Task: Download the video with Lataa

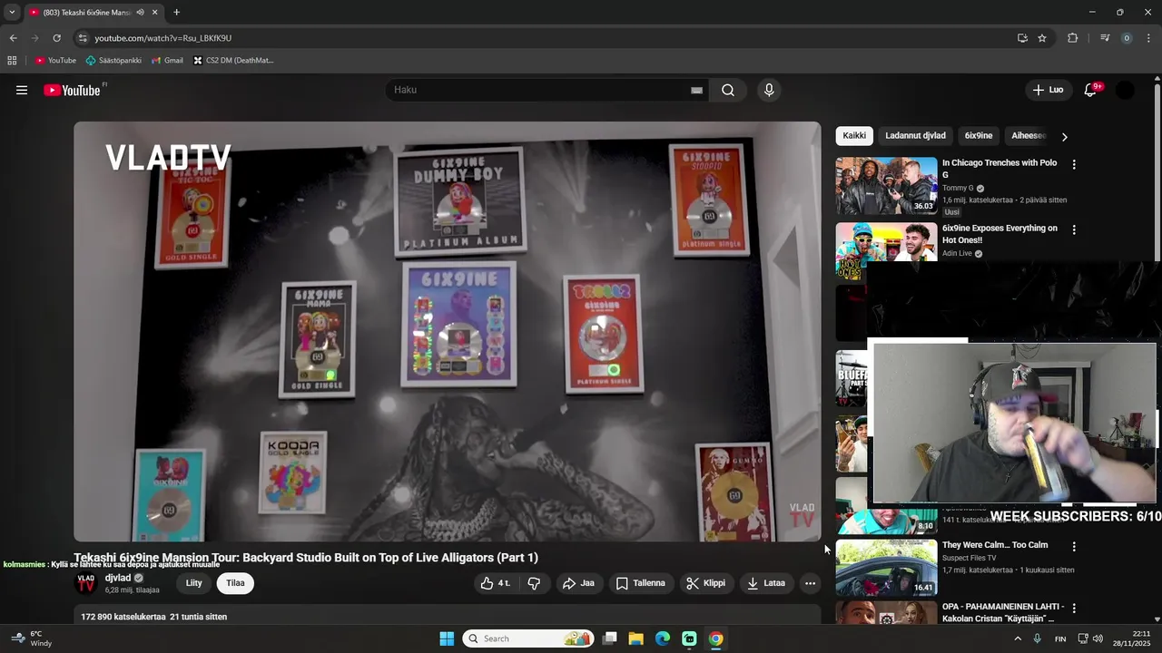Action: [x=766, y=583]
